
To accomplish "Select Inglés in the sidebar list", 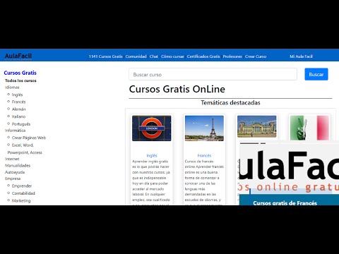I will 17,95.
